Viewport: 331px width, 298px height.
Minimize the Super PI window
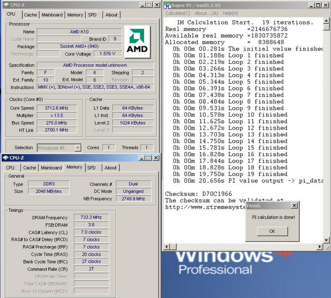pyautogui.click(x=311, y=5)
